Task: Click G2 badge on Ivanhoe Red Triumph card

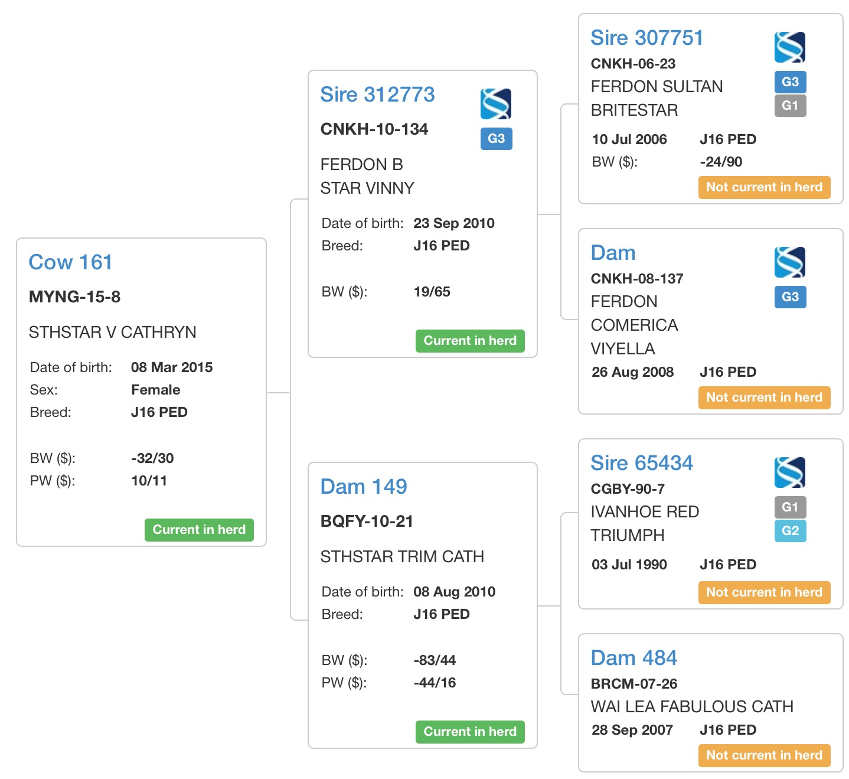Action: tap(790, 531)
